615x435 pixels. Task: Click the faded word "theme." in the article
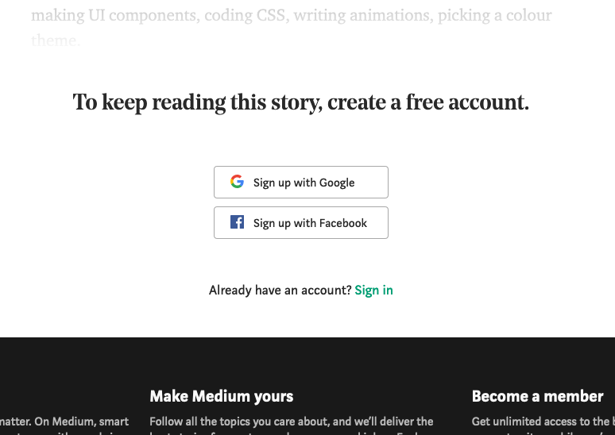(56, 40)
